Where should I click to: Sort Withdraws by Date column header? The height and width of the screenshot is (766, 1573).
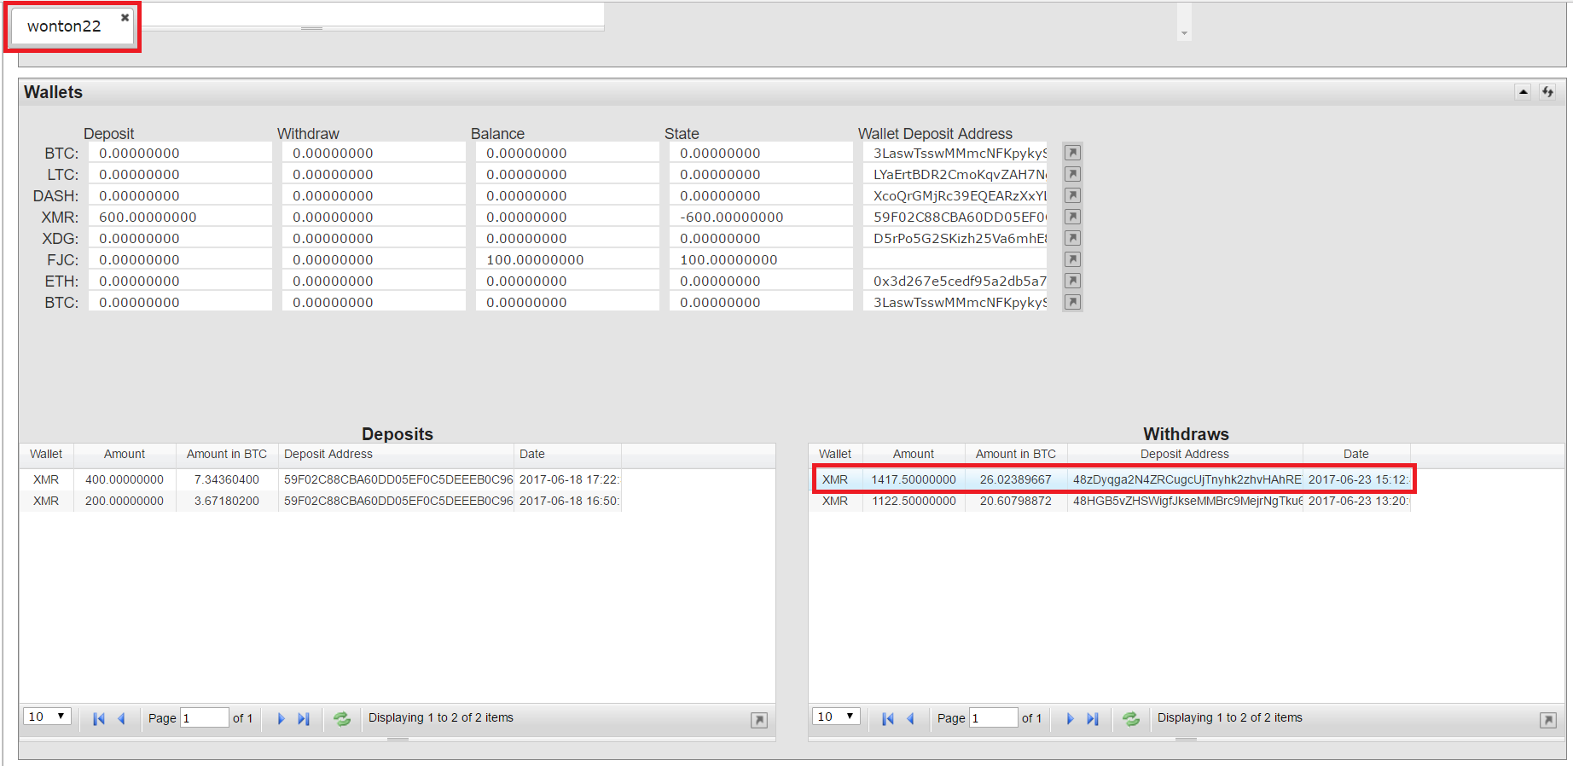pos(1356,455)
